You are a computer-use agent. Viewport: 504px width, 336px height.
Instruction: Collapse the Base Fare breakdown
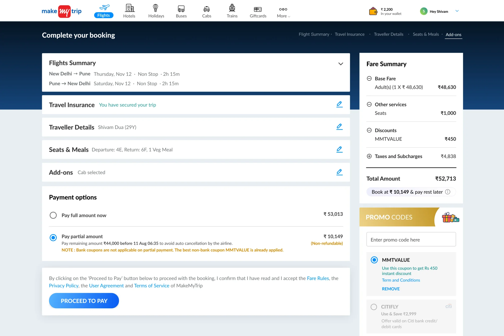pos(369,78)
